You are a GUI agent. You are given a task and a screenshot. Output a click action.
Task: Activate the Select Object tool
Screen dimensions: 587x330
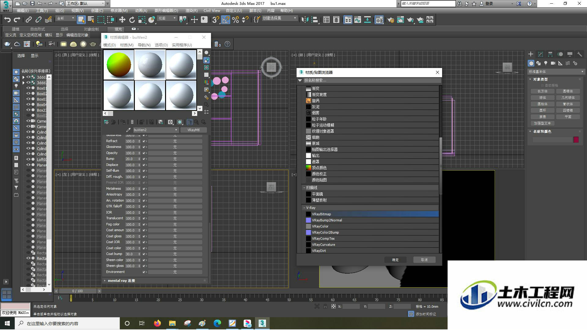[81, 20]
